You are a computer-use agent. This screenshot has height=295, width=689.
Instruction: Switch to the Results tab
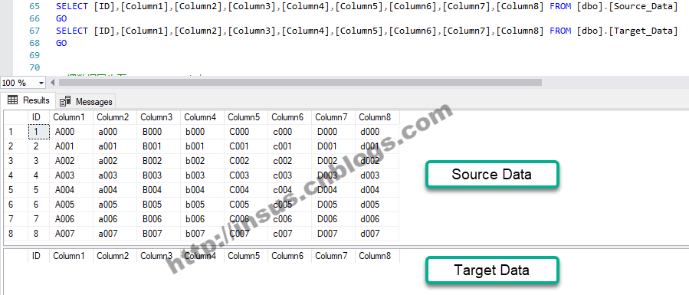[x=28, y=100]
